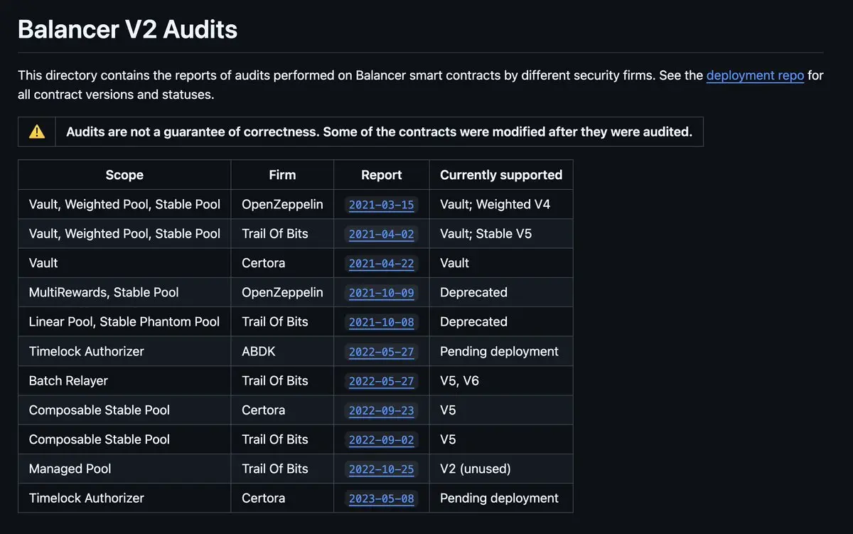Image resolution: width=853 pixels, height=534 pixels.
Task: Open the 2021-10-09 MultiRewards audit report
Action: (x=381, y=293)
